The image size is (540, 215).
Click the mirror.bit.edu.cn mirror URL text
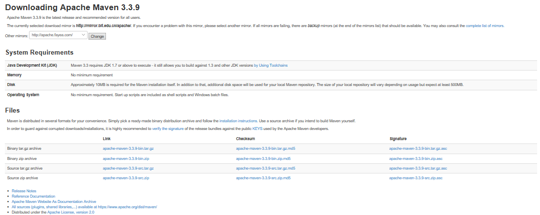(104, 26)
